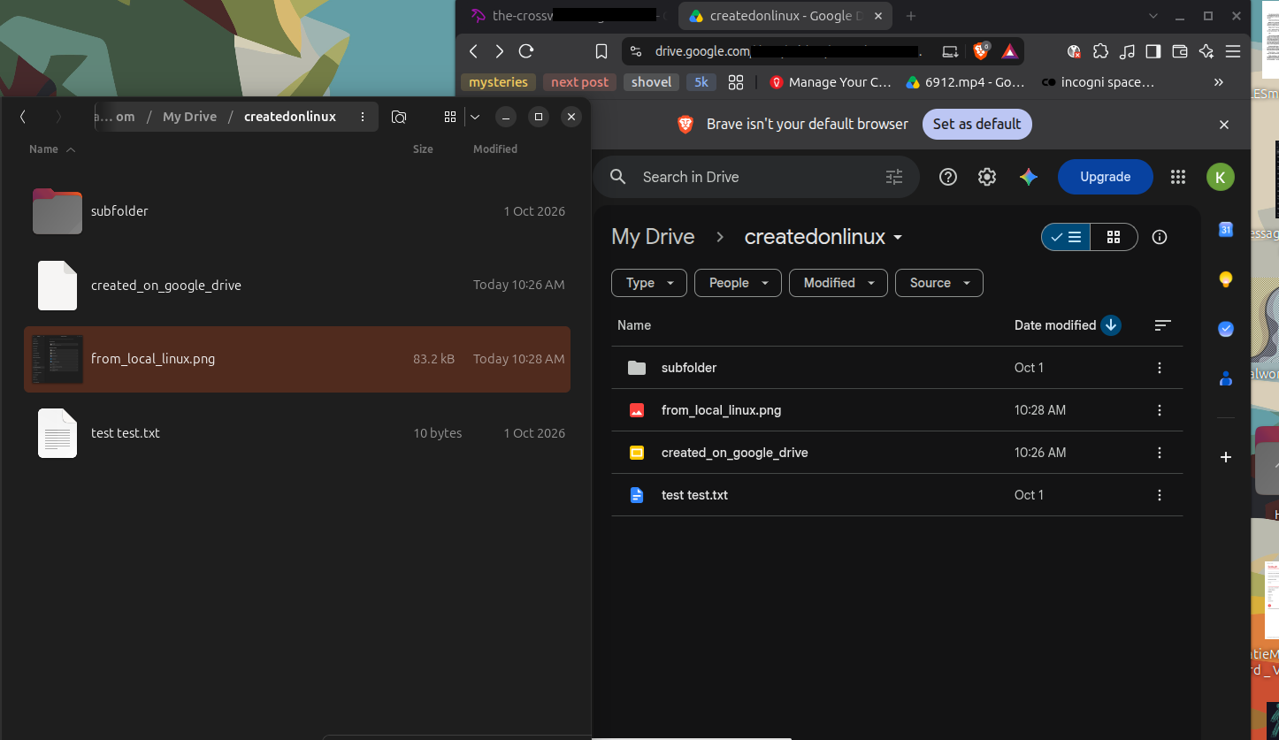Viewport: 1279px width, 740px height.
Task: Reverse the Date modified sort direction arrow
Action: click(1111, 325)
